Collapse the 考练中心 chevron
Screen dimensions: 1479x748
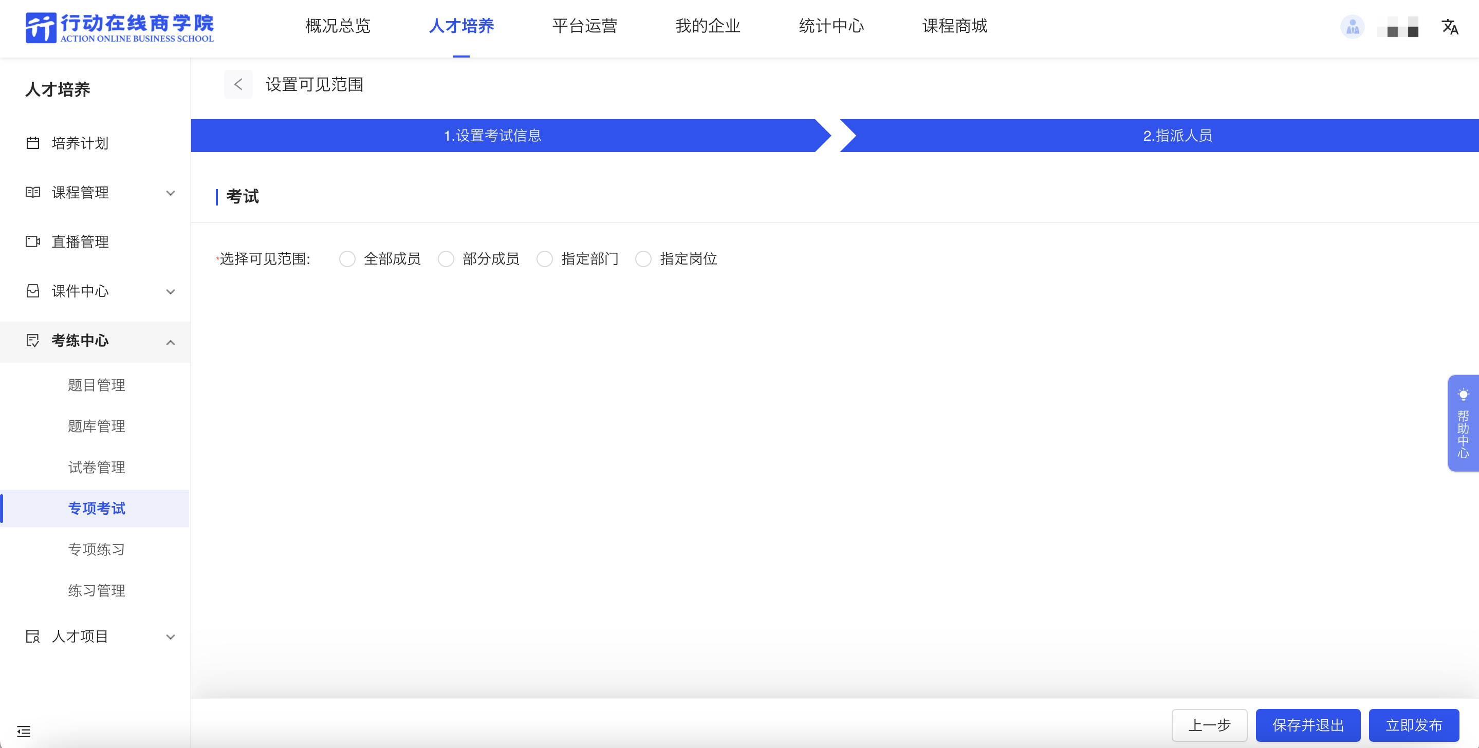(171, 342)
